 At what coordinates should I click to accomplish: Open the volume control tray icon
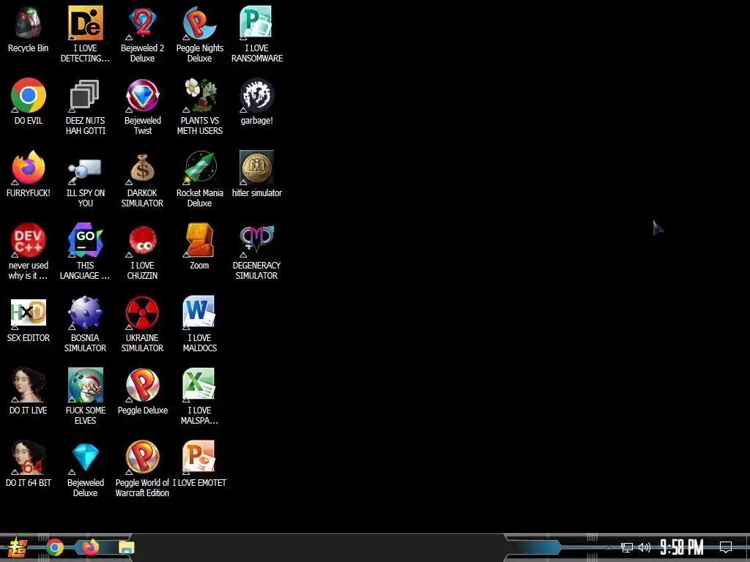click(645, 547)
